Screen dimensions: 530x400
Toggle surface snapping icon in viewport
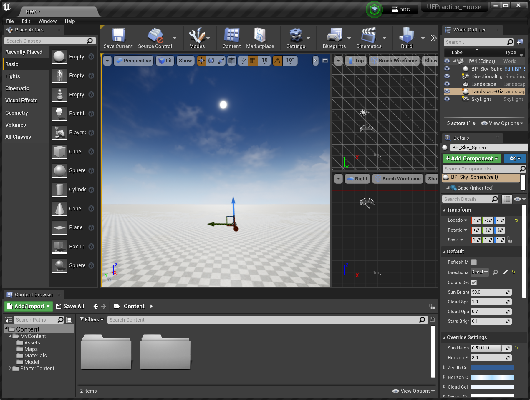tap(243, 61)
